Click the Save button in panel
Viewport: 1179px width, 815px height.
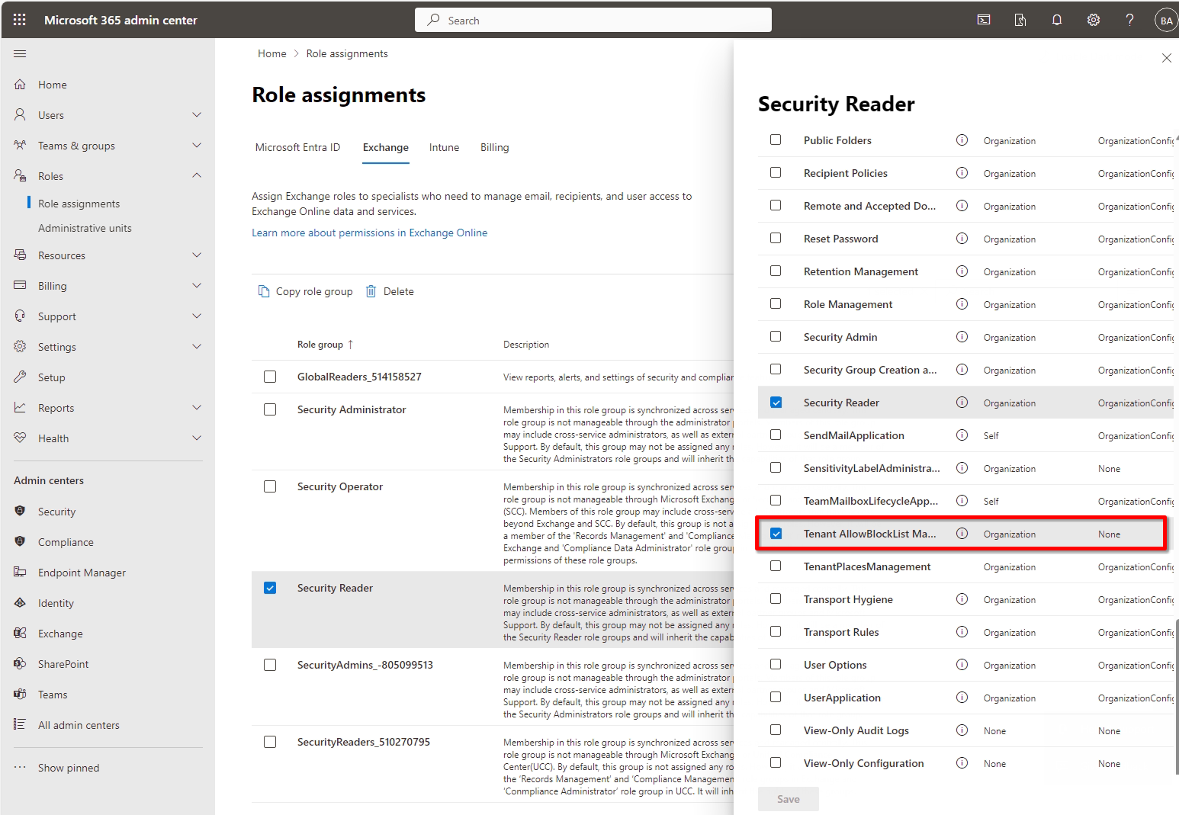point(789,799)
